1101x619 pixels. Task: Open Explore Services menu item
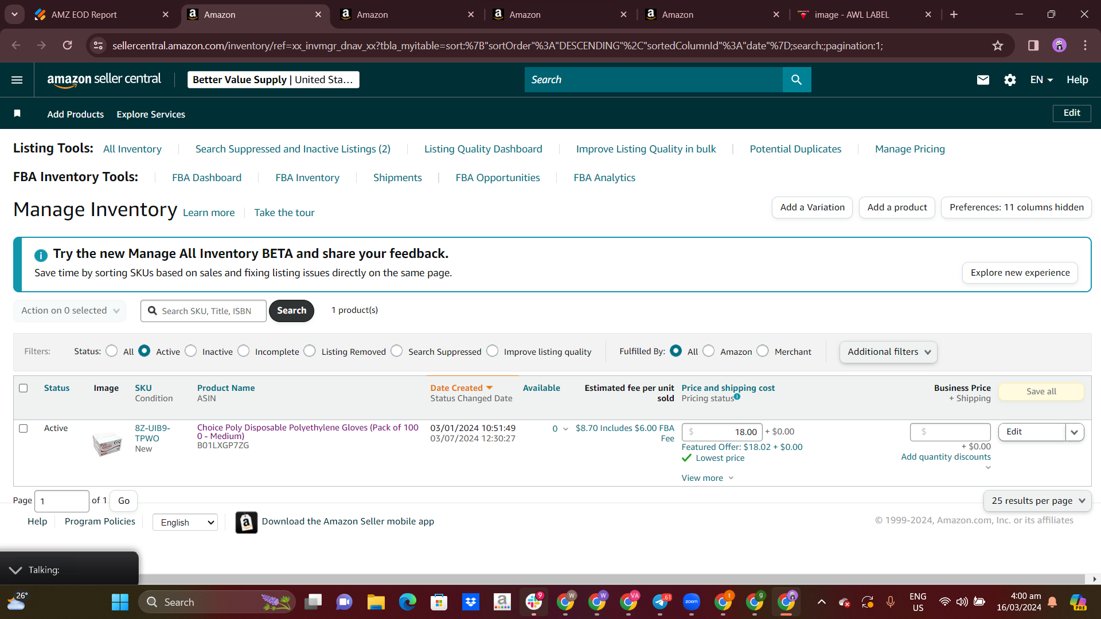151,114
